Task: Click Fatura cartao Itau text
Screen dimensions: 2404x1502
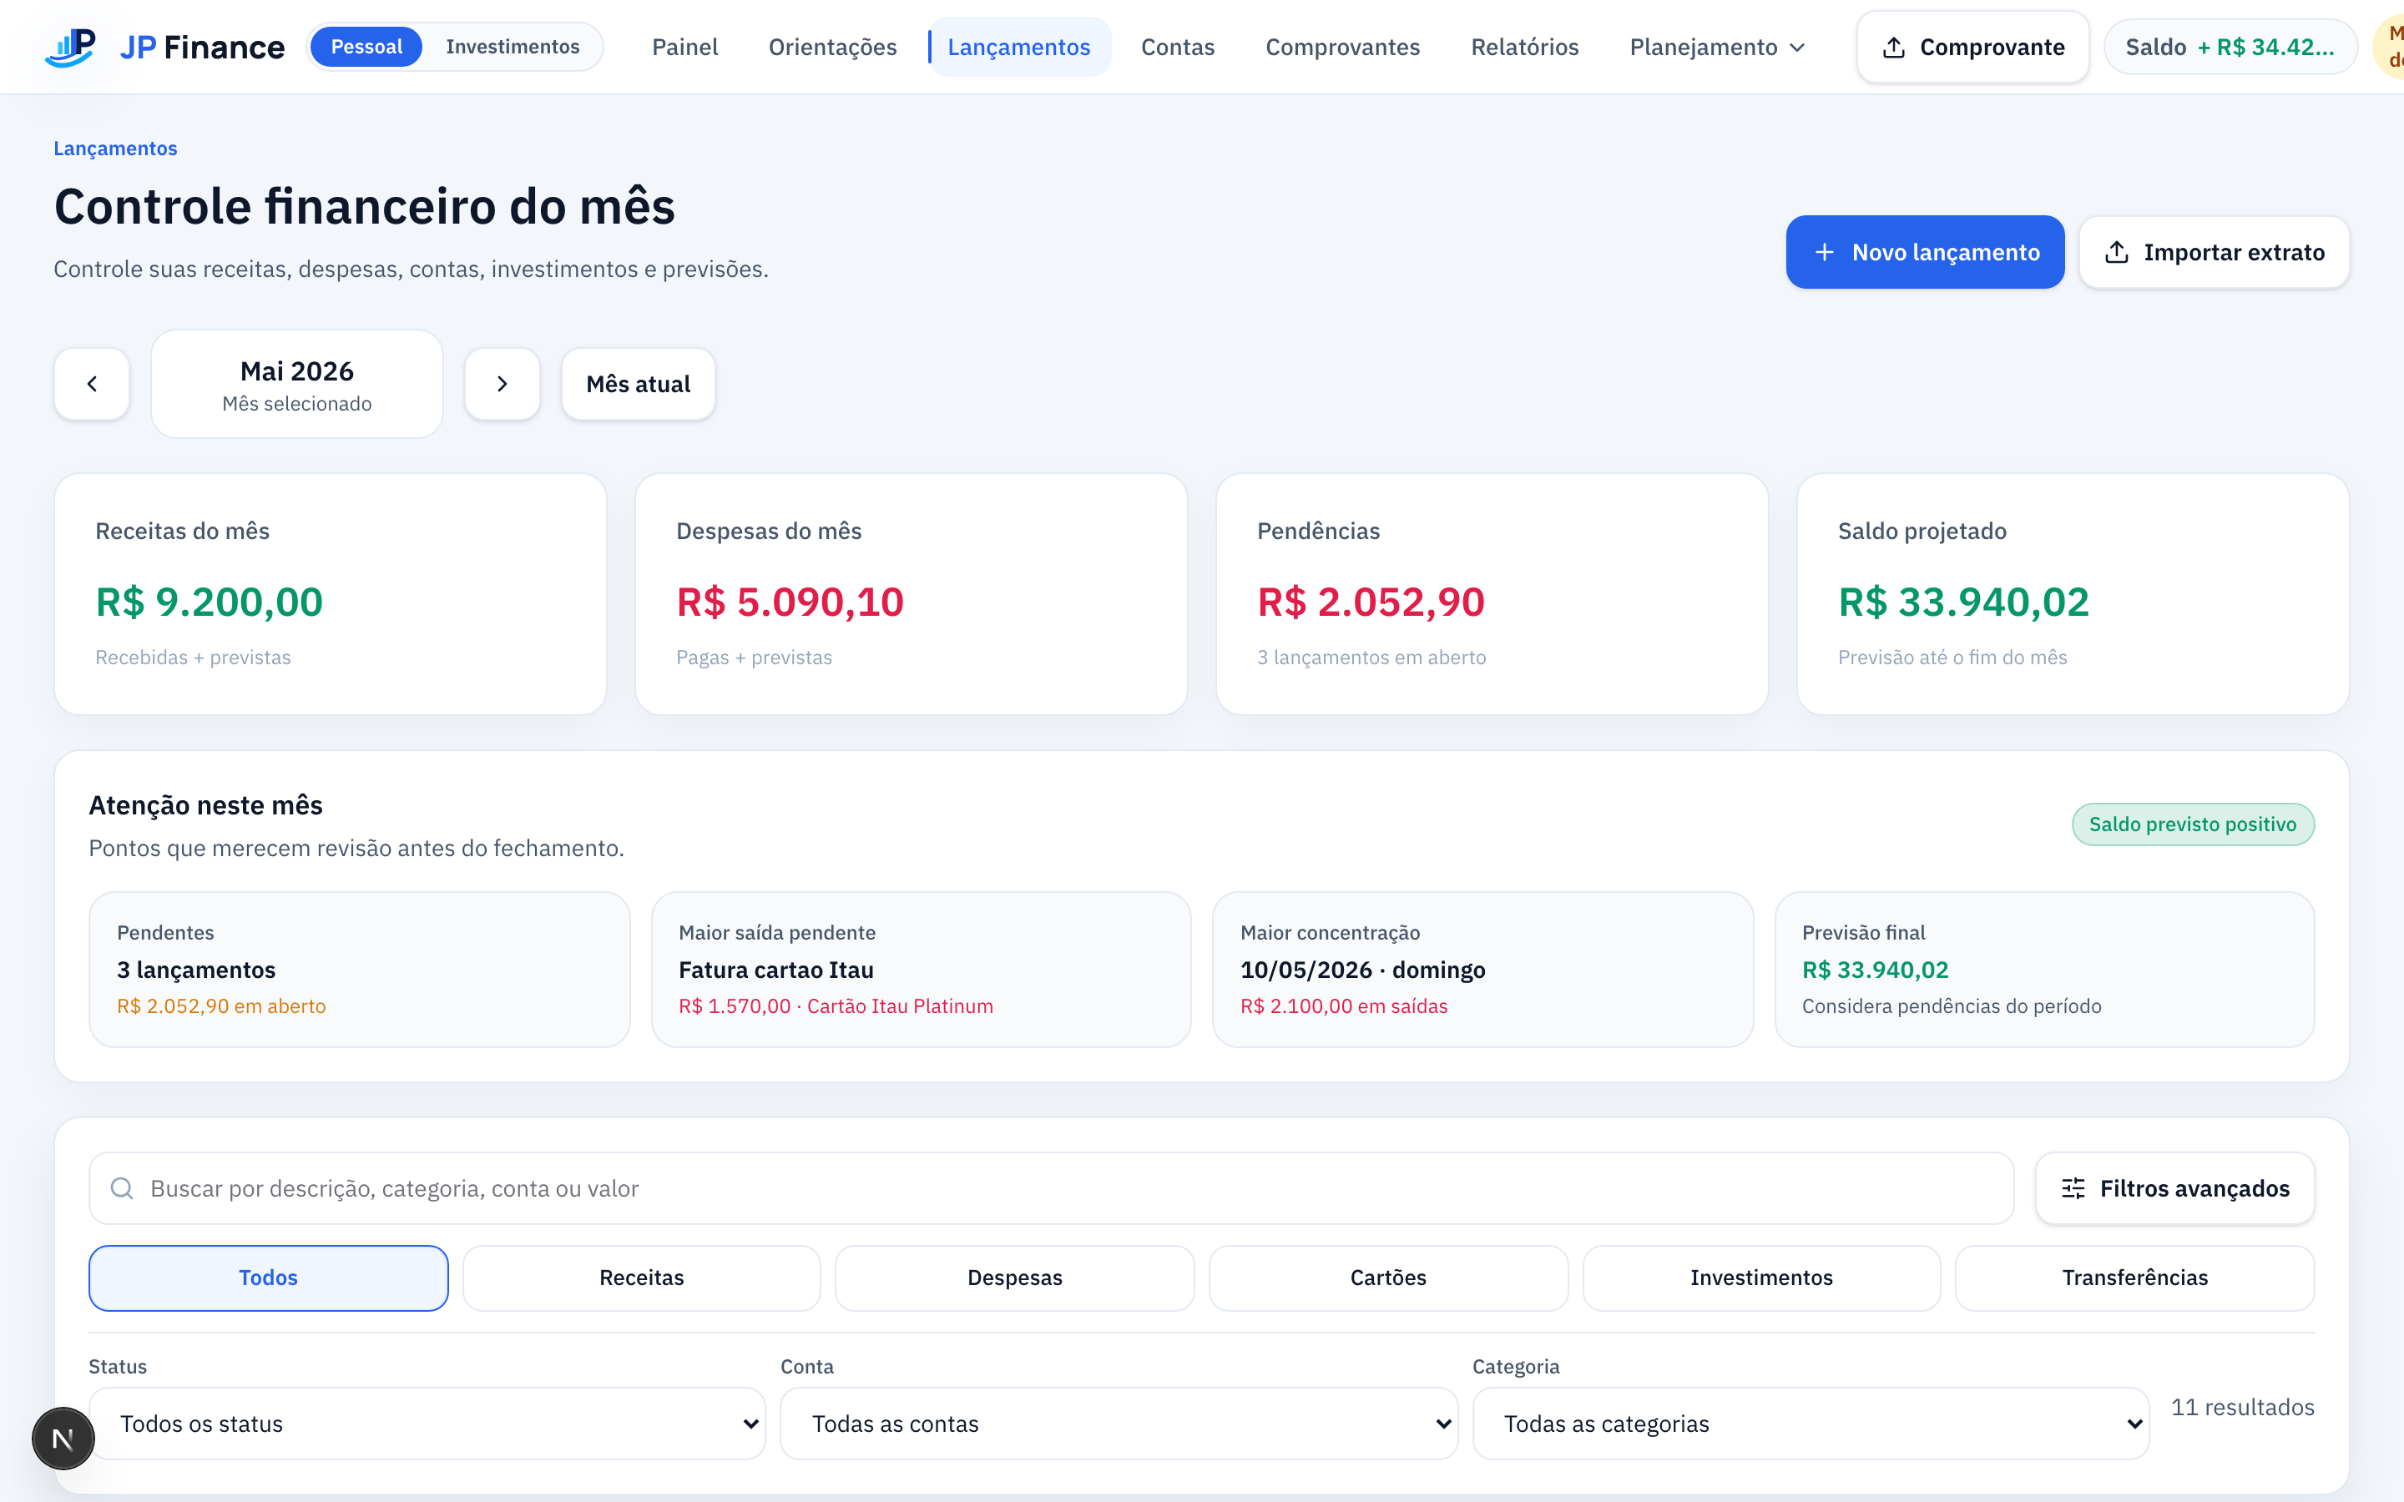Action: pyautogui.click(x=775, y=970)
